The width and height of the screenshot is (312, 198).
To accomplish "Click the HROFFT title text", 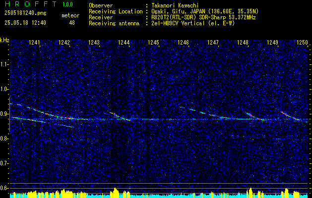I will pos(30,4).
